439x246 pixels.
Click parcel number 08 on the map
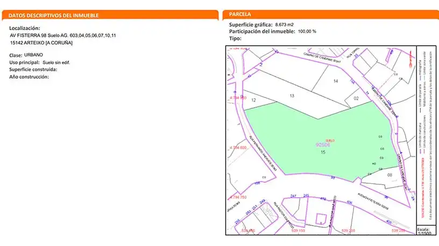pos(390,175)
